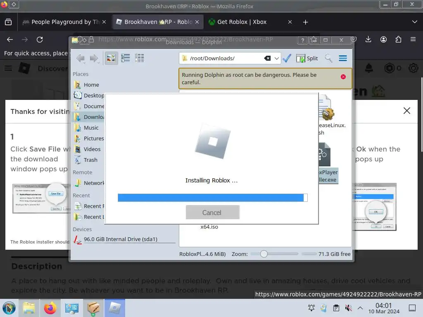
Task: Open file manager from taskbar
Action: tap(29, 308)
